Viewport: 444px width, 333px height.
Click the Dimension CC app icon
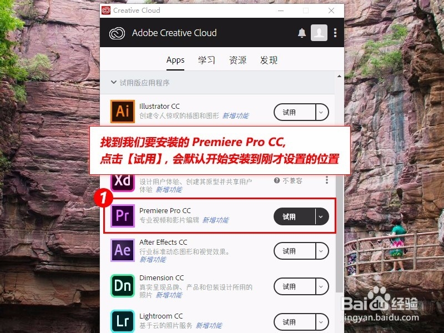123,286
